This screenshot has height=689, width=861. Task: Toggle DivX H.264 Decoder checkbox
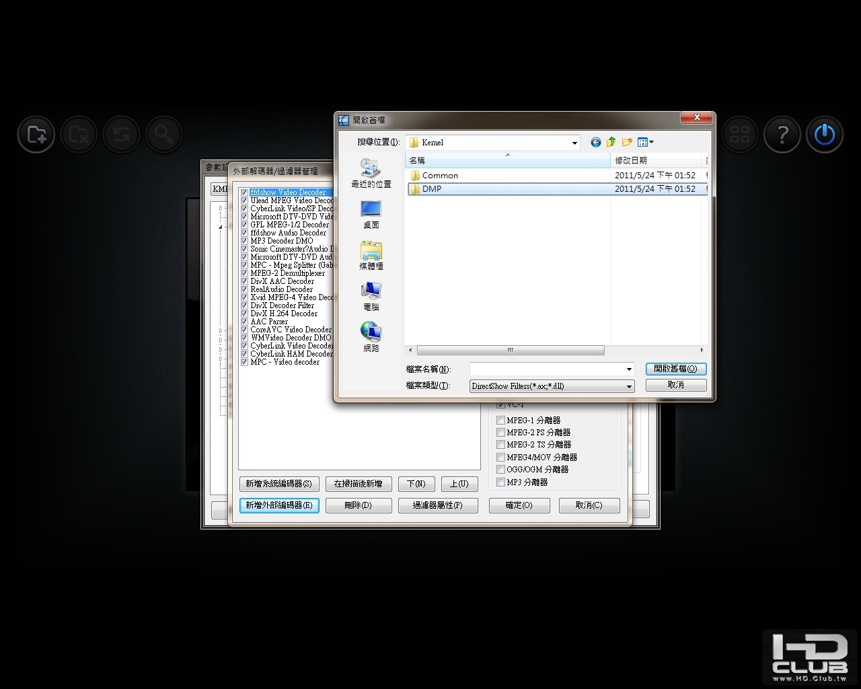pos(245,314)
